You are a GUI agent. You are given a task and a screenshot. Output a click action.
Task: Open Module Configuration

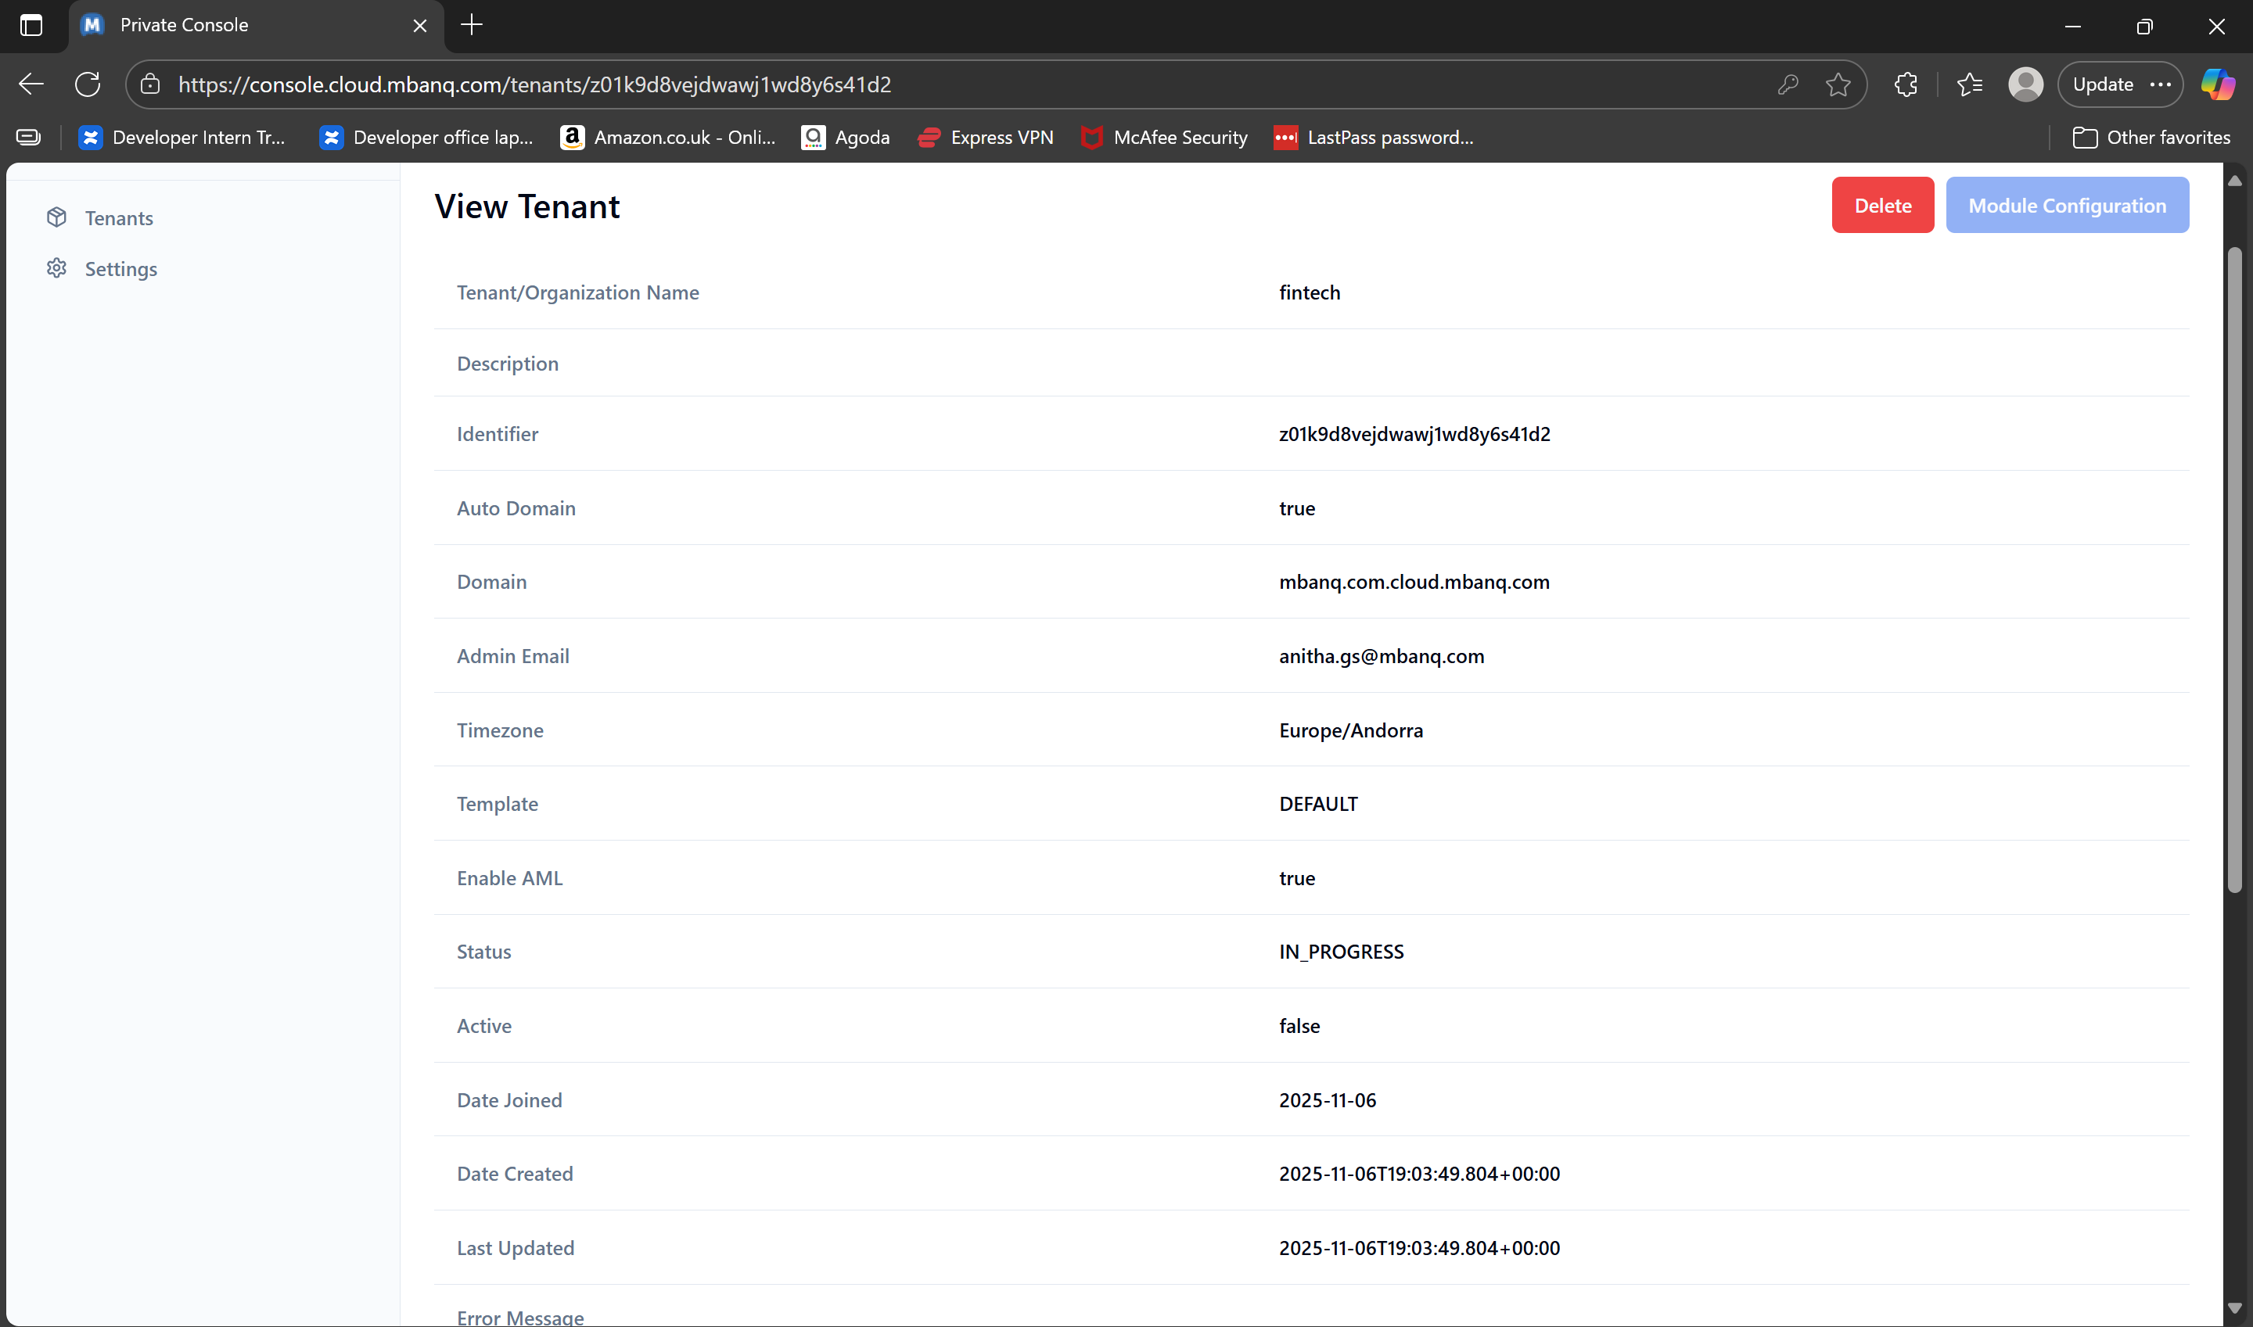(2066, 206)
